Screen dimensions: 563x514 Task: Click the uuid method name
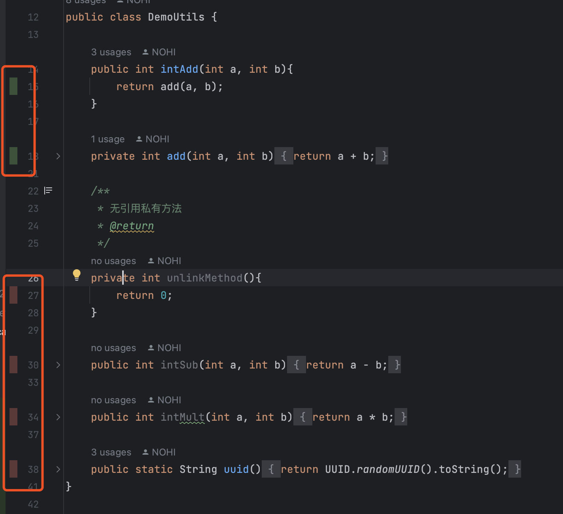coord(236,469)
